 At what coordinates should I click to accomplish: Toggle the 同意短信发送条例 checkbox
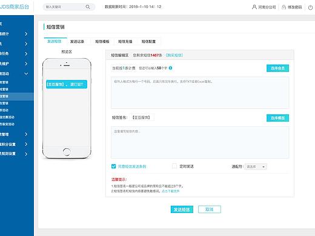coord(113,166)
